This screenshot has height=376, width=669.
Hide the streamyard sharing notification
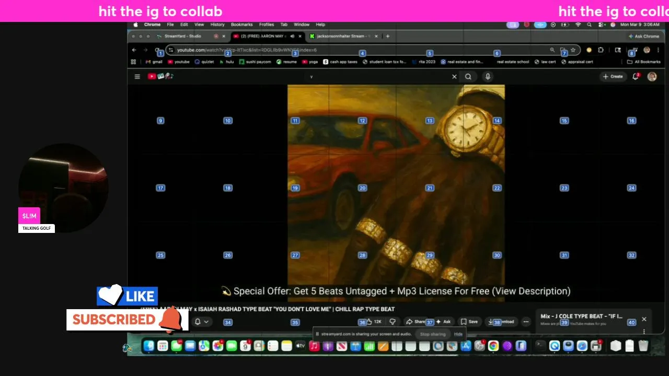[458, 334]
